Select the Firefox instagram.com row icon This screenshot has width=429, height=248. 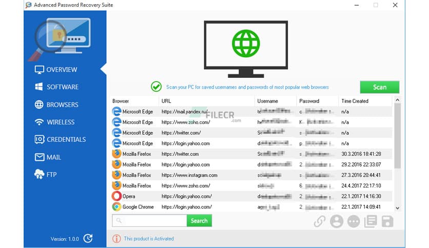pyautogui.click(x=116, y=175)
